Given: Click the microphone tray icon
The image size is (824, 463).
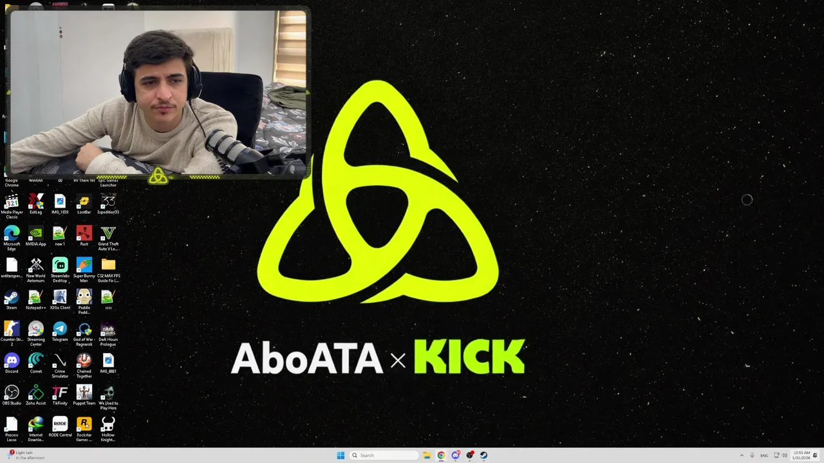Looking at the screenshot, I should pyautogui.click(x=752, y=455).
